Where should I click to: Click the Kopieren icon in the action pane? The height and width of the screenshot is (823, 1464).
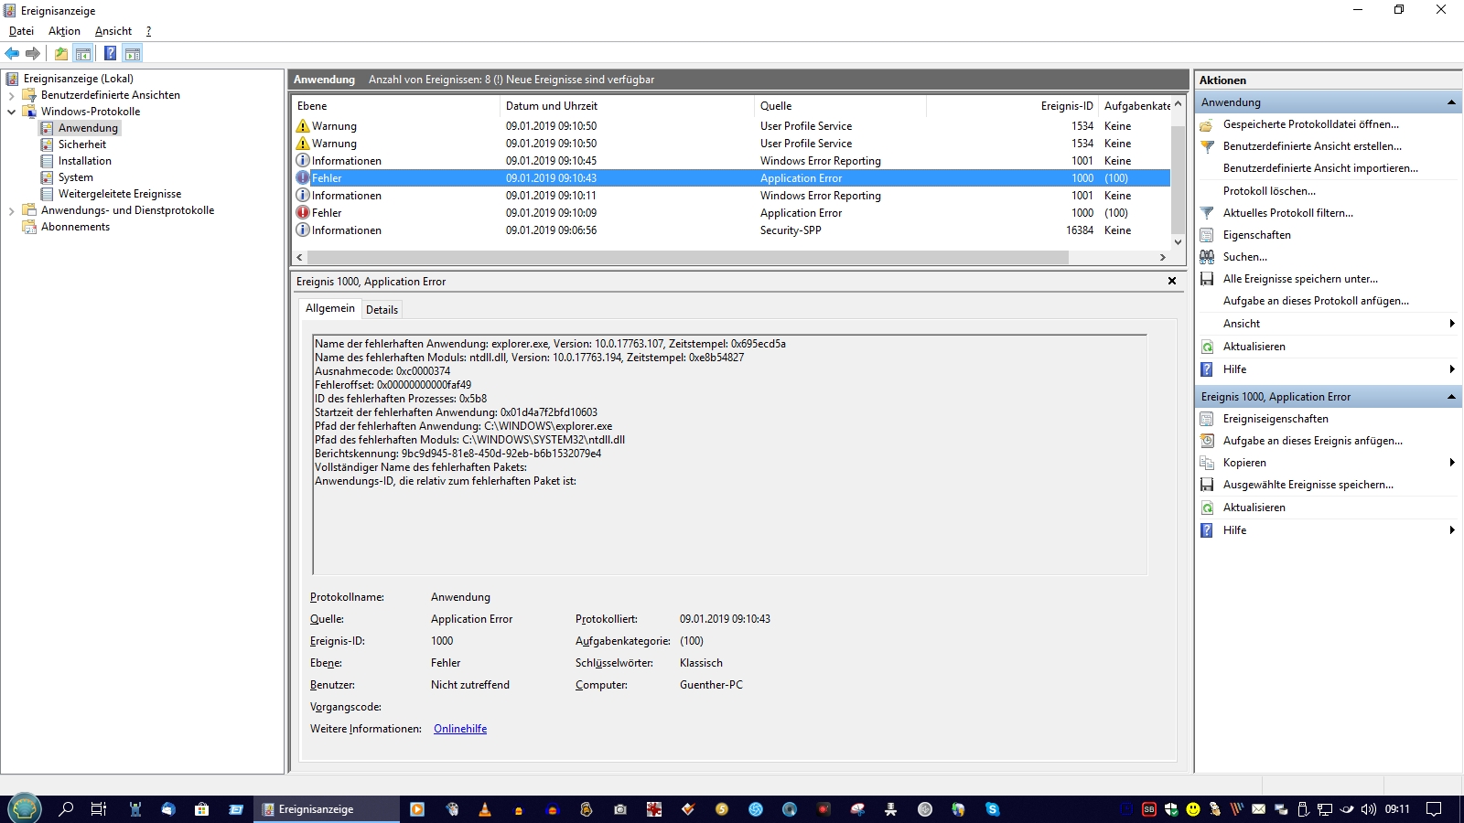pos(1207,463)
